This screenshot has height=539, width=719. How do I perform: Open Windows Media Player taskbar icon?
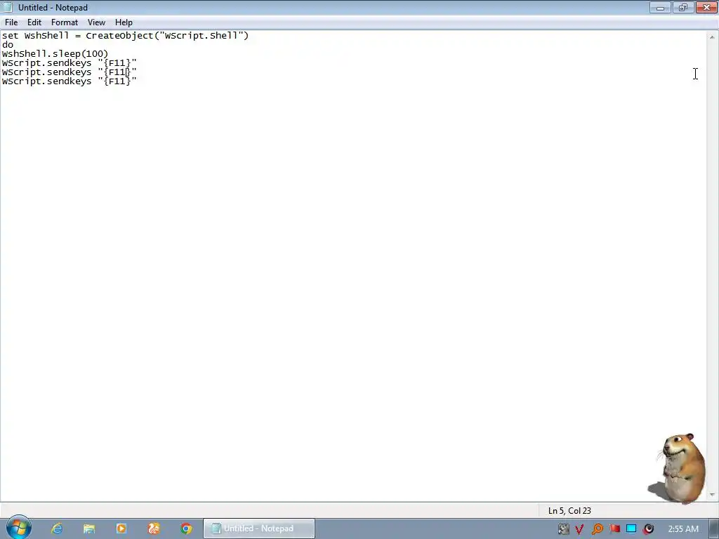(x=121, y=528)
